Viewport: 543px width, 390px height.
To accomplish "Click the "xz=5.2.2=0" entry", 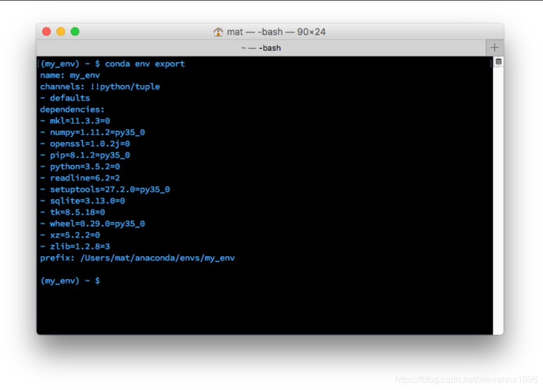I will pos(75,235).
